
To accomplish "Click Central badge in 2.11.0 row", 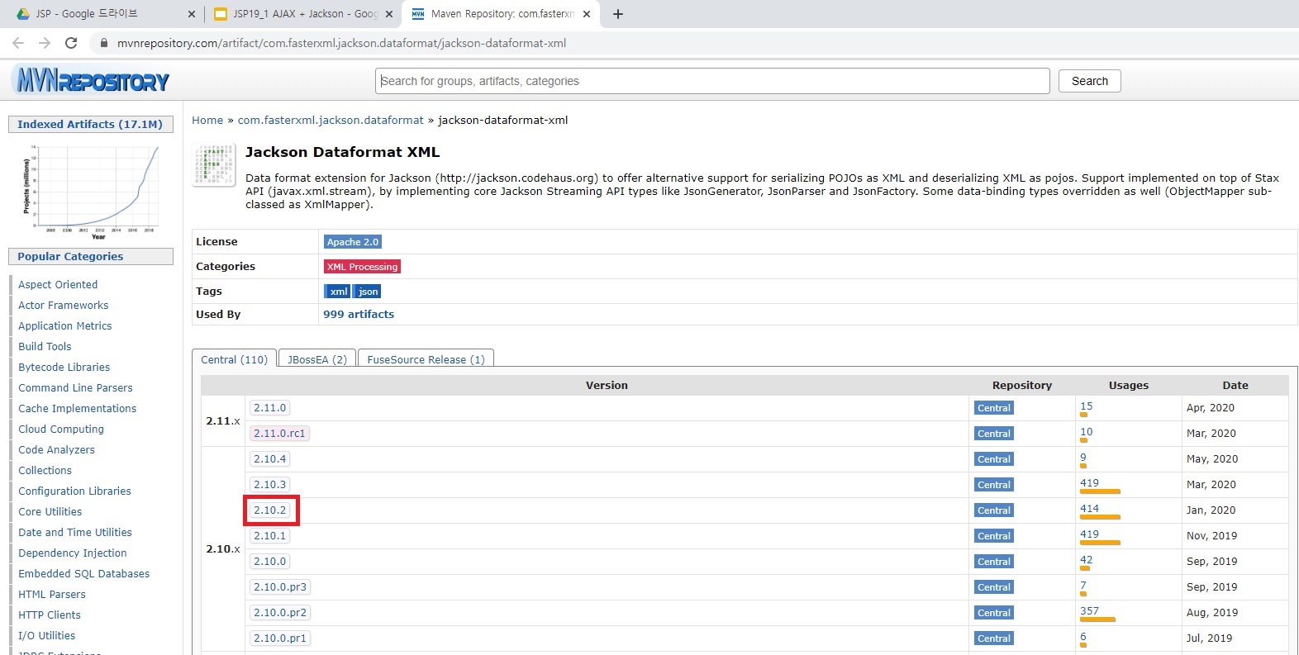I will [x=994, y=408].
